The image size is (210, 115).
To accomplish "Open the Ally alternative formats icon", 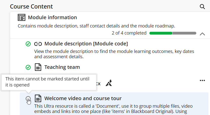I will click(109, 83).
